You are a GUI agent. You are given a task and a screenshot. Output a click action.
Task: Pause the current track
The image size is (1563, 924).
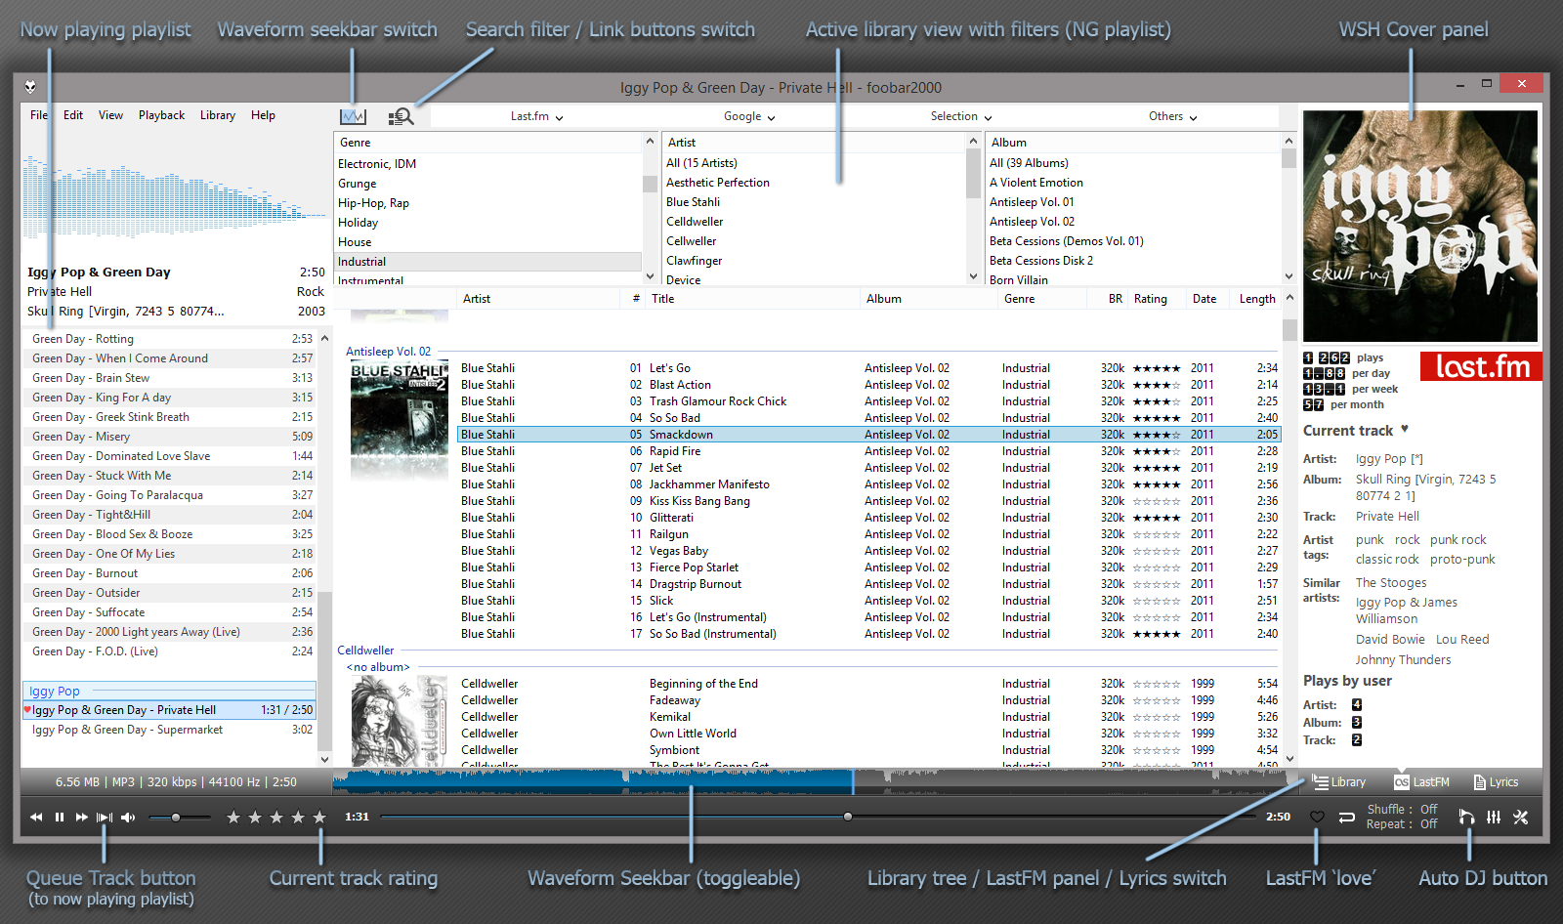click(60, 818)
